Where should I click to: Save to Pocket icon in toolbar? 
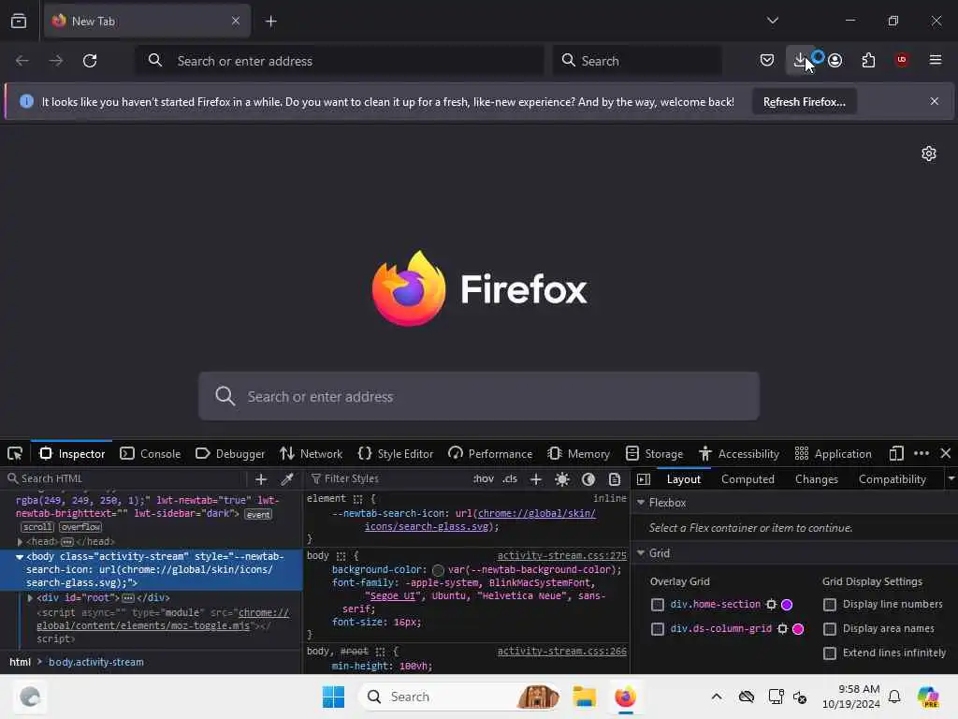(767, 60)
